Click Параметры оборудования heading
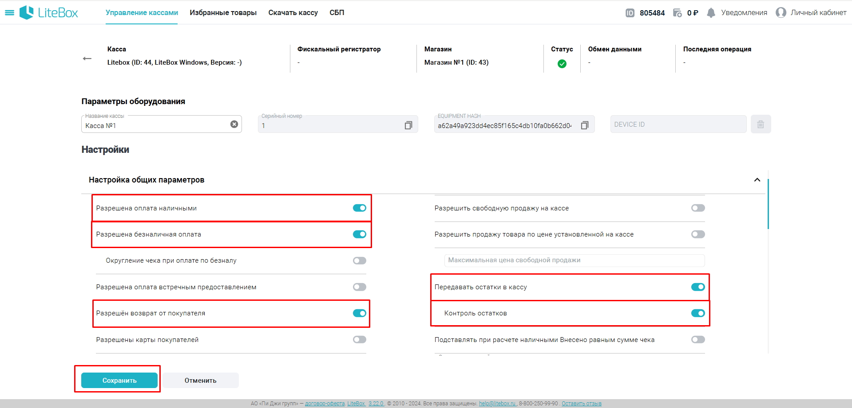The height and width of the screenshot is (408, 852). (133, 101)
